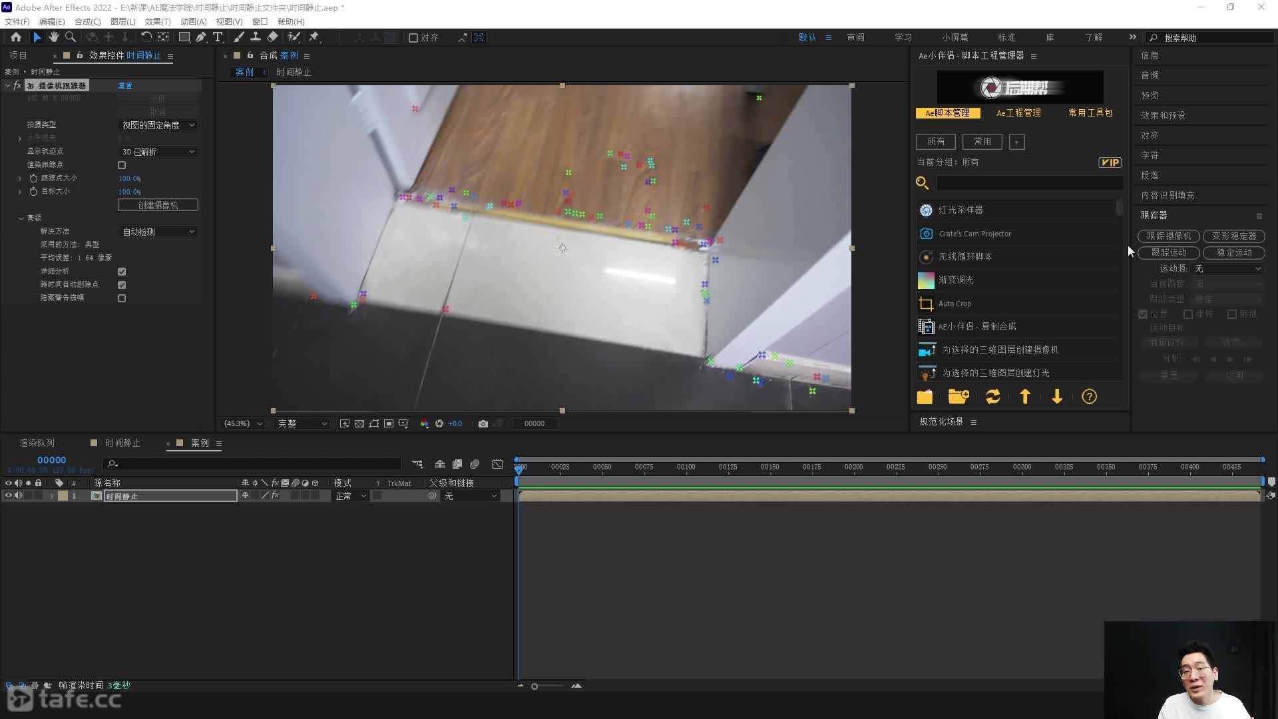Toggle the 跨时间自动删除点 checkbox
Viewport: 1278px width, 719px height.
(122, 285)
